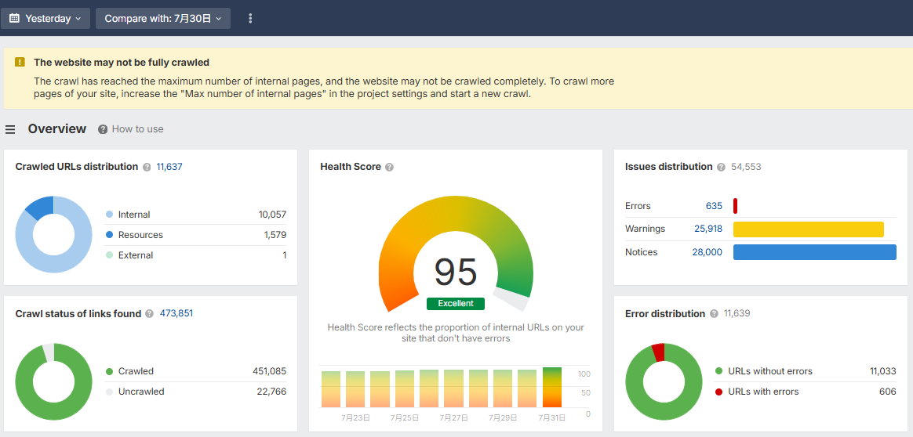
Task: Click the calendar icon in the Yesterday button
Action: click(14, 19)
